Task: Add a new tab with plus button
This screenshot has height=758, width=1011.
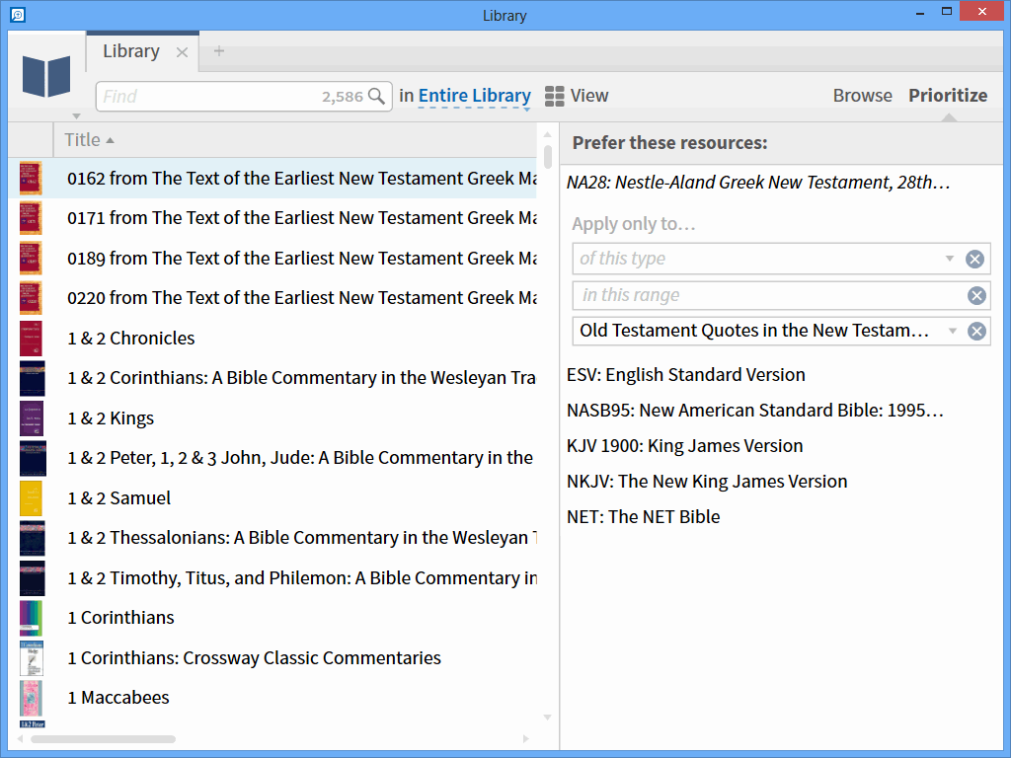Action: pos(219,51)
